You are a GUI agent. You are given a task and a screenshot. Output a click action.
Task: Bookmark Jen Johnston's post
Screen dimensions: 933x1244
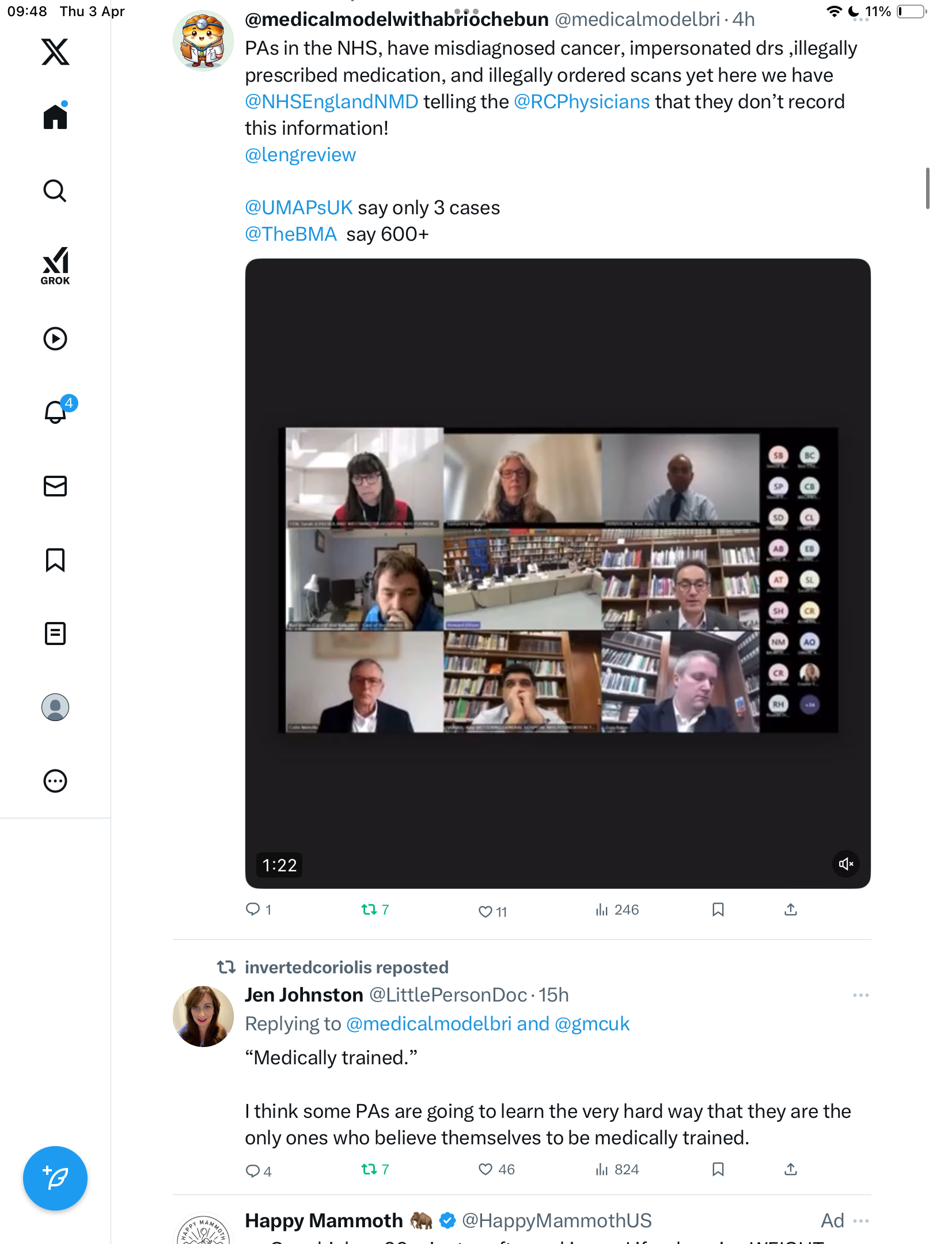[x=718, y=1169]
